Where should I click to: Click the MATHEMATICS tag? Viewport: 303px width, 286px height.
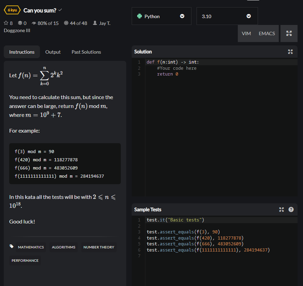pyautogui.click(x=31, y=247)
